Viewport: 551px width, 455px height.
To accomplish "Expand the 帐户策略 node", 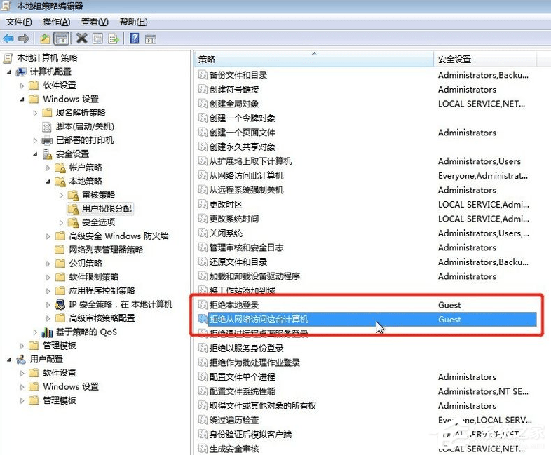I will click(x=48, y=168).
